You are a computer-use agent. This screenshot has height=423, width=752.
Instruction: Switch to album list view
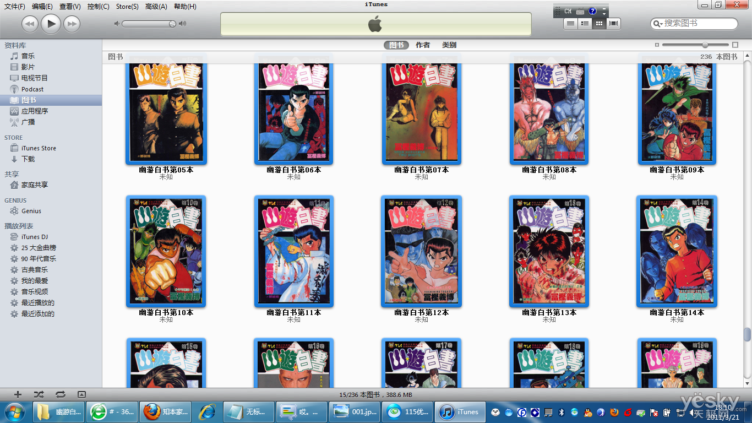click(x=585, y=23)
